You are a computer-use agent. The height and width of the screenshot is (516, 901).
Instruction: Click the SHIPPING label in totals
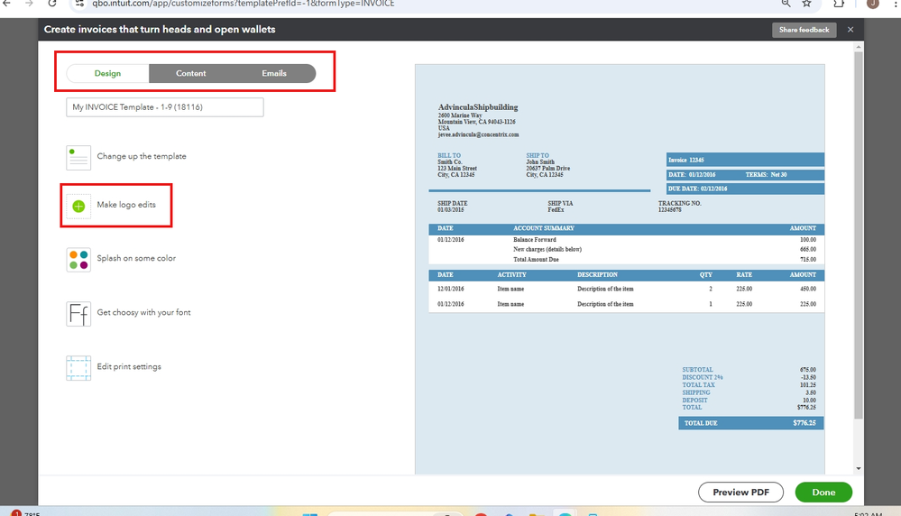[x=696, y=392]
